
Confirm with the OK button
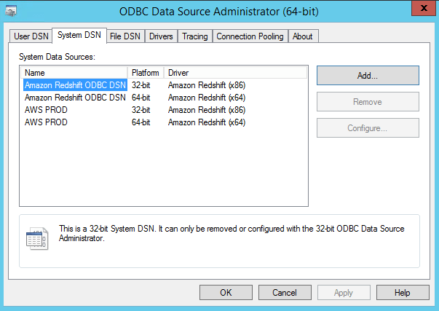tap(226, 293)
